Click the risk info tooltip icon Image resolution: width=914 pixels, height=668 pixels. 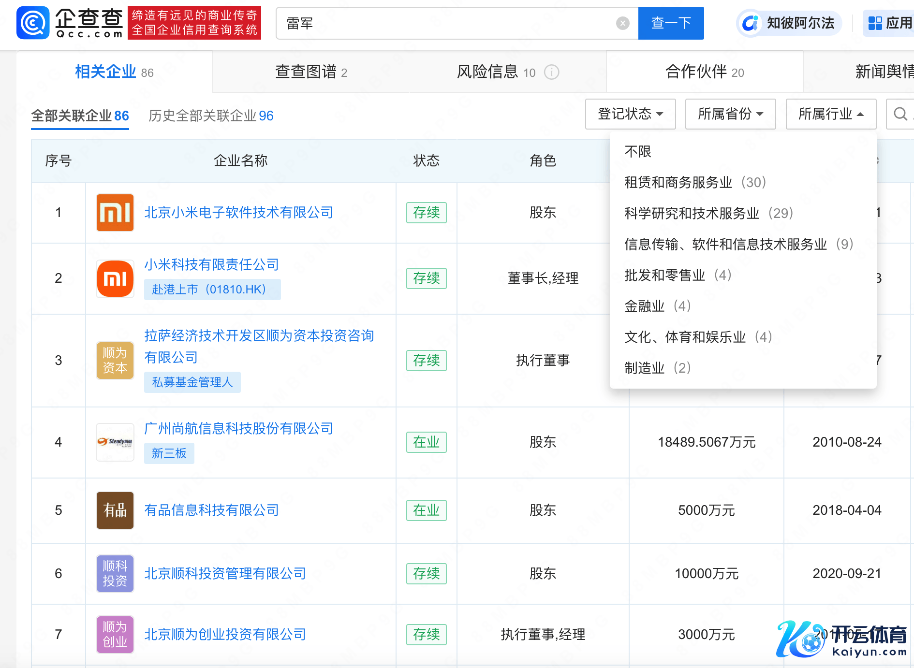point(551,73)
